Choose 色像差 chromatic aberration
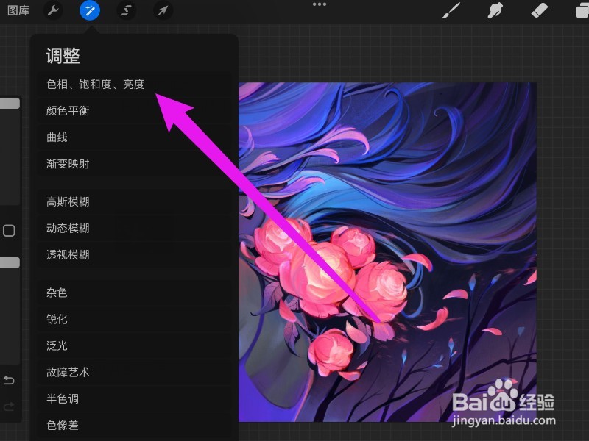This screenshot has height=441, width=589. (x=135, y=426)
